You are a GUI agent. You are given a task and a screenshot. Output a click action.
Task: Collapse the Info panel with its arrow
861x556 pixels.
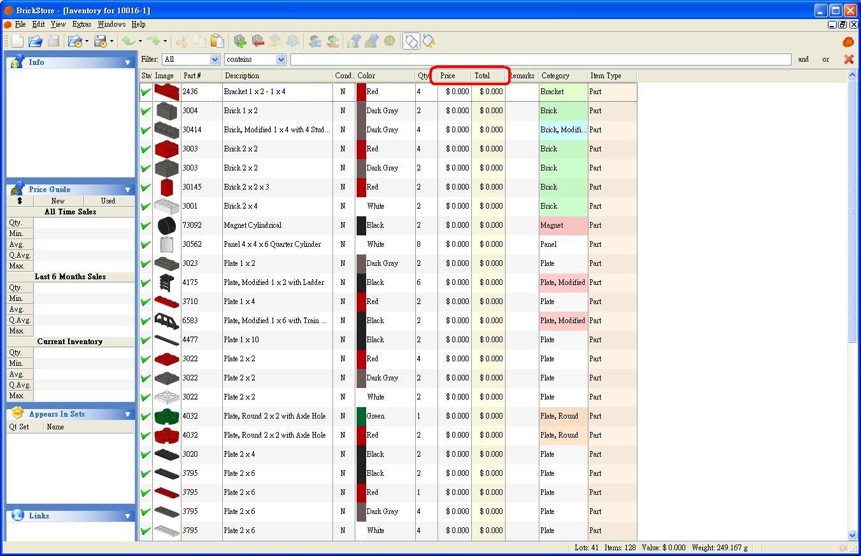click(127, 62)
